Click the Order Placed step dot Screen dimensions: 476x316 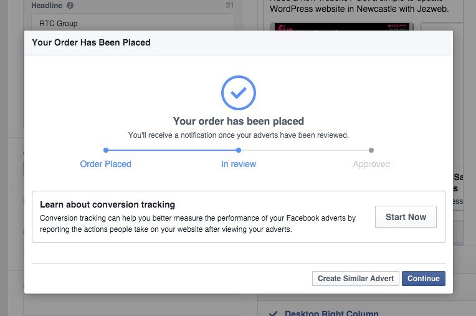(106, 150)
